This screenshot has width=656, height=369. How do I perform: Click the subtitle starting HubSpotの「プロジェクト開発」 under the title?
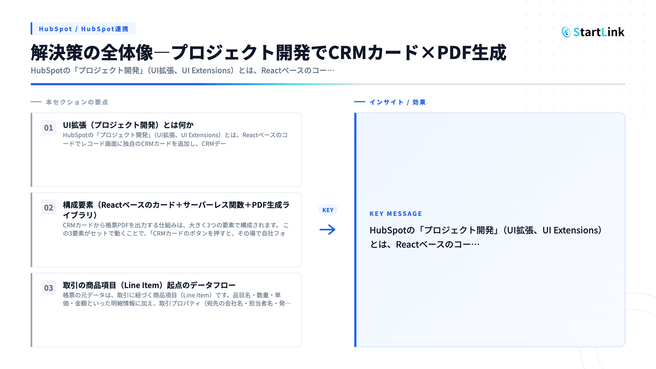pos(183,71)
